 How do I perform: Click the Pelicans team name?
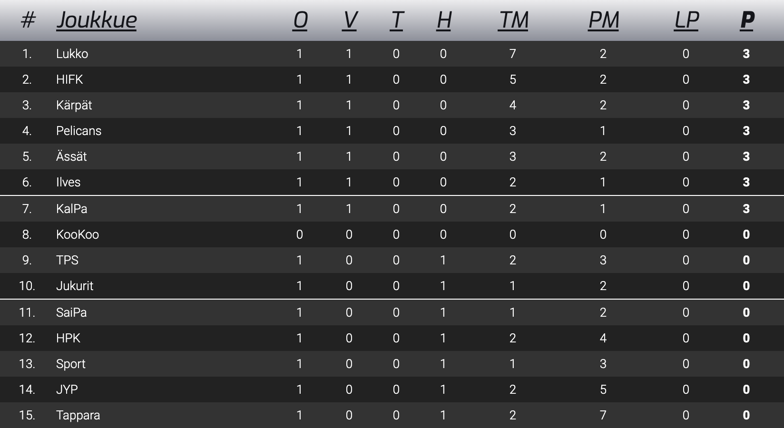point(78,131)
